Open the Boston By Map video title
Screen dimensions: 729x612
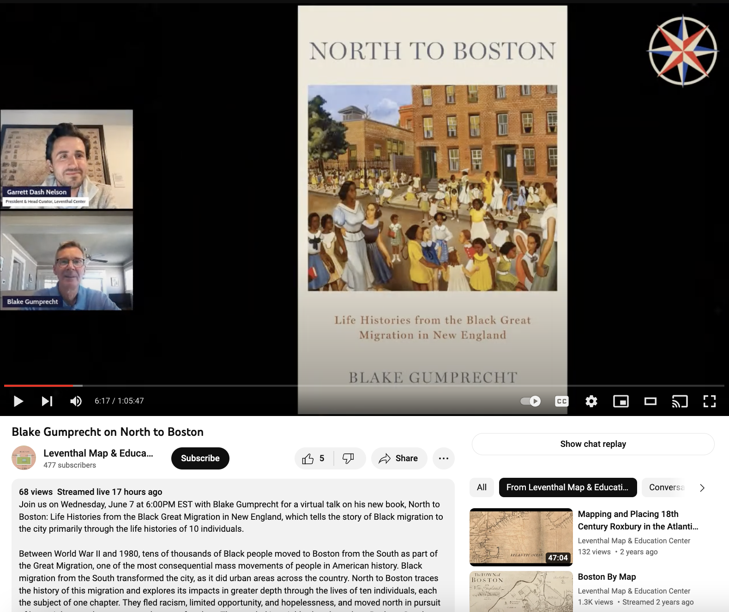(607, 577)
